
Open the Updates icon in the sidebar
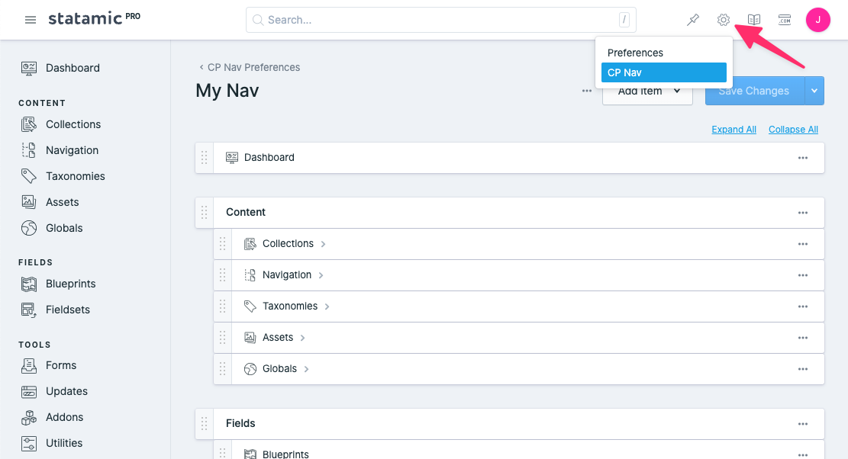click(x=28, y=391)
